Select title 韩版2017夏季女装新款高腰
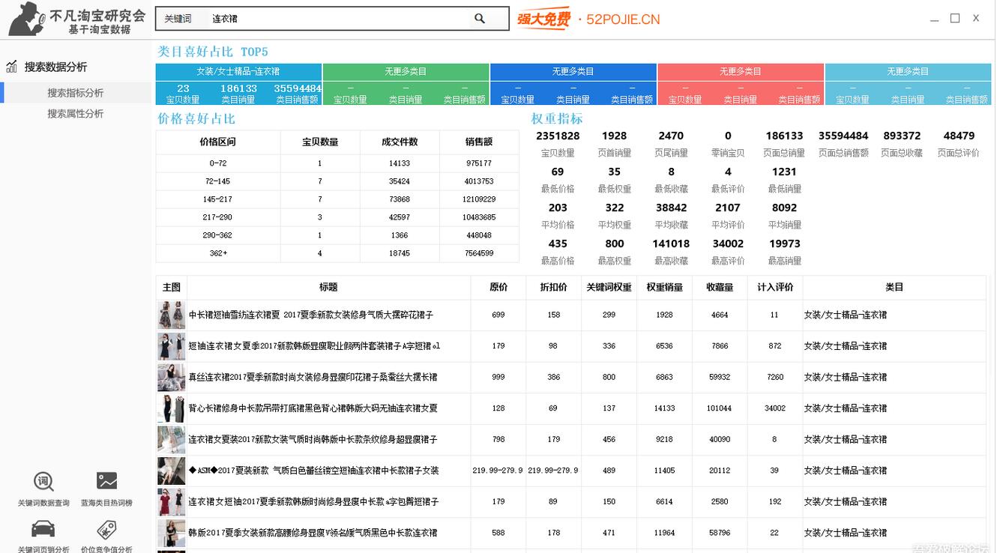This screenshot has height=553, width=997. point(313,533)
